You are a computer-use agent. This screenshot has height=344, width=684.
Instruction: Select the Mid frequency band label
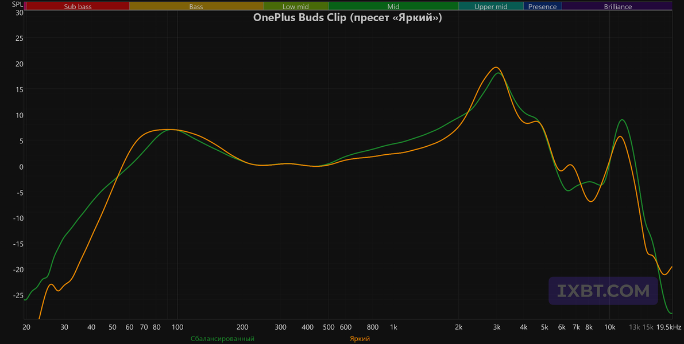click(x=393, y=6)
